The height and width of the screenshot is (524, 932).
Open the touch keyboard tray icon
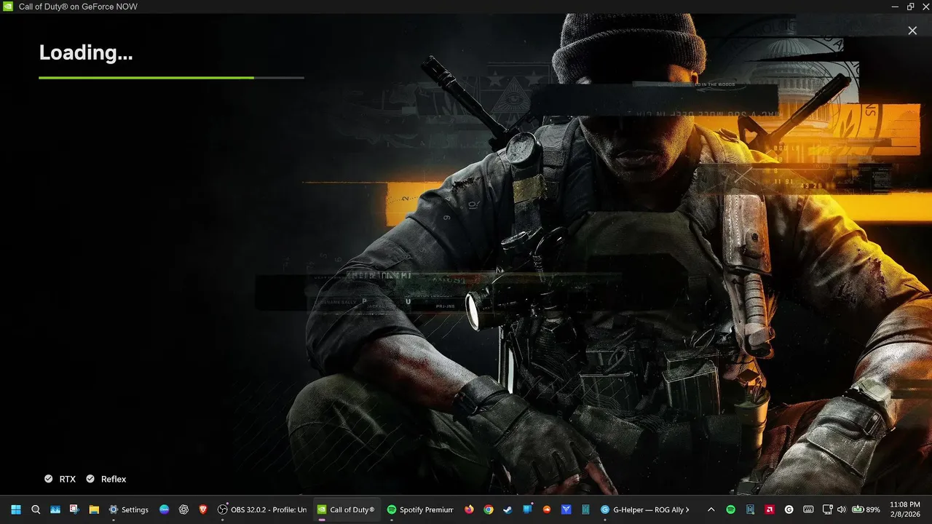808,509
